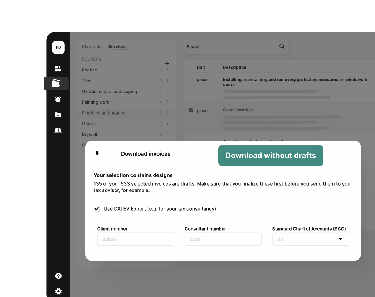Uncheck the Cover furniture row checkbox

click(191, 110)
